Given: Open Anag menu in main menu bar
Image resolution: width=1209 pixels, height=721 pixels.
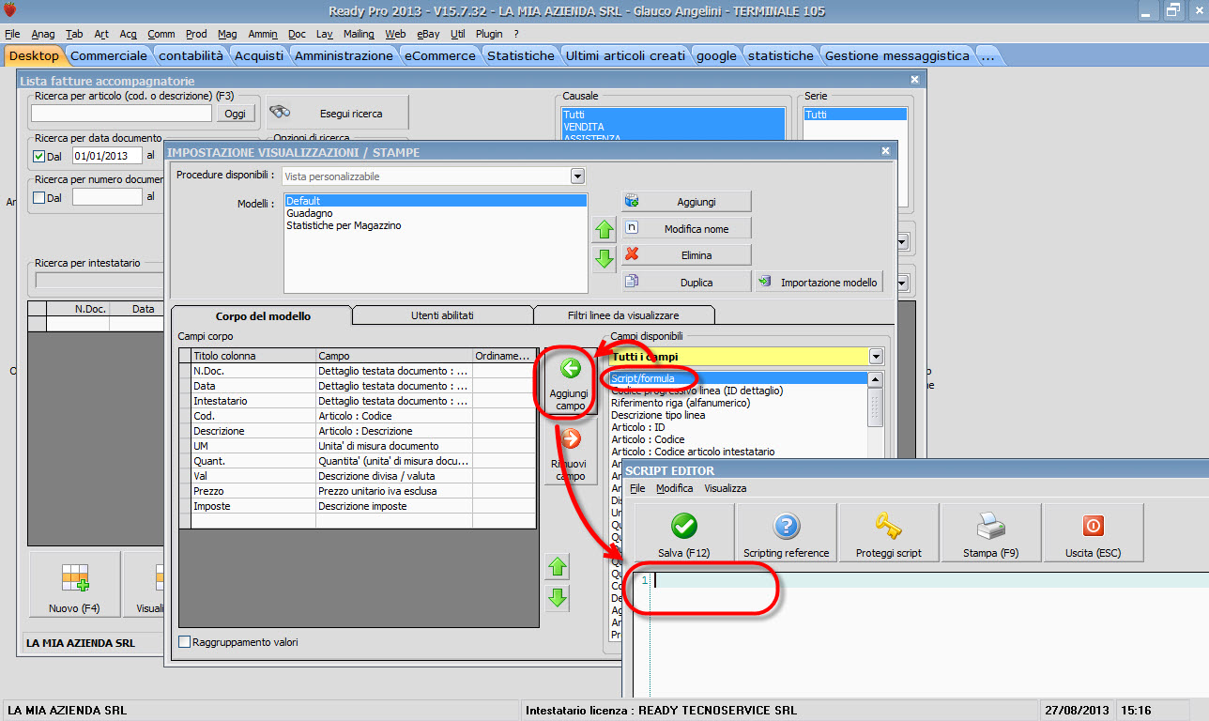Looking at the screenshot, I should [x=43, y=34].
